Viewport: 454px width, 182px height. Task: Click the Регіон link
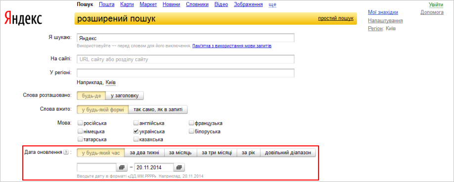pos(375,29)
